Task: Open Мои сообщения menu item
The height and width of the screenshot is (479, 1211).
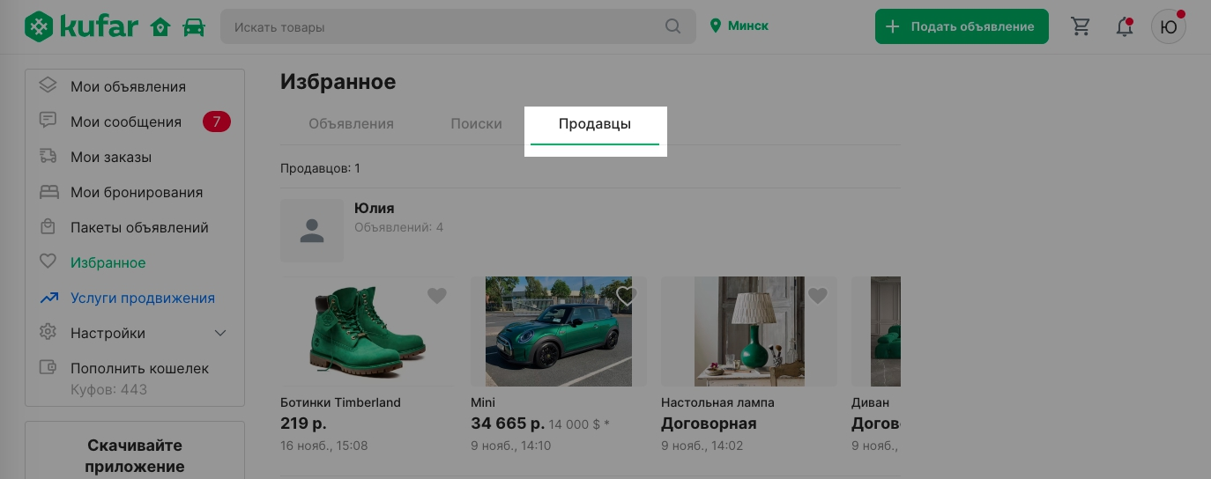Action: click(x=126, y=122)
